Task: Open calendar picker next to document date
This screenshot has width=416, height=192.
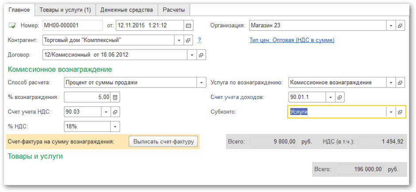Action: coord(189,26)
